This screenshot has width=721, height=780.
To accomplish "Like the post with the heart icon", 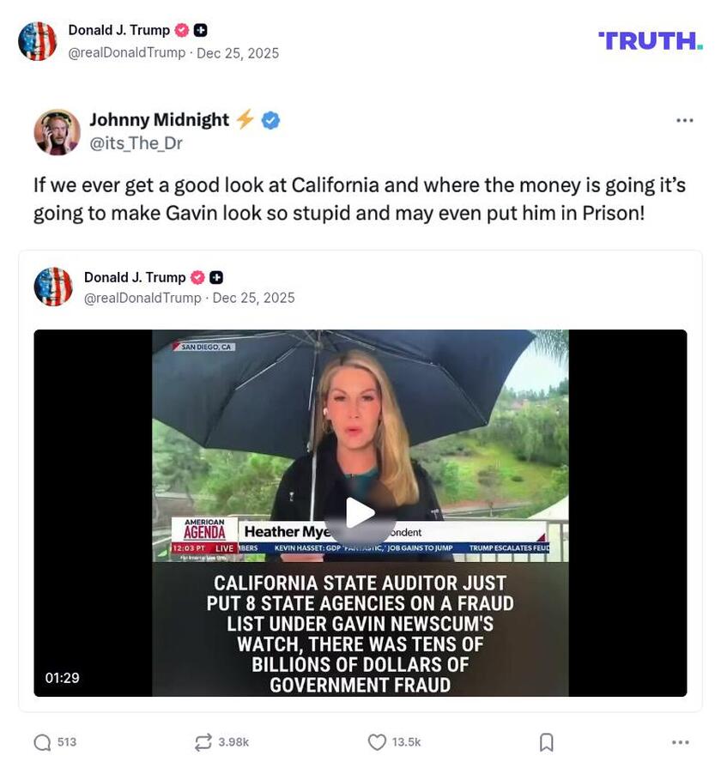I will coord(377,742).
